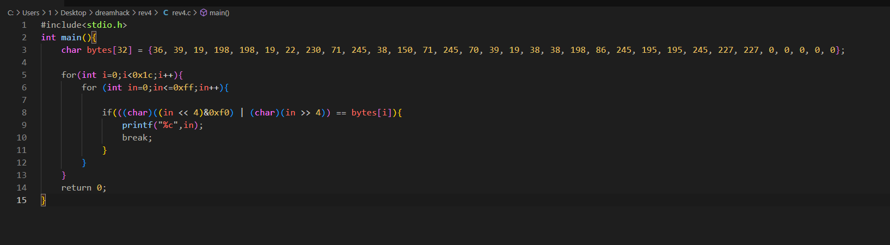This screenshot has width=890, height=245.
Task: Click 'bytes[i]' in the if condition
Action: pos(372,113)
